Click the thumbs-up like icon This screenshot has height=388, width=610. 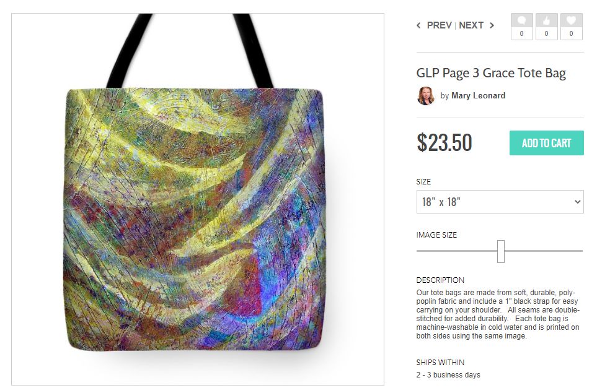[547, 20]
